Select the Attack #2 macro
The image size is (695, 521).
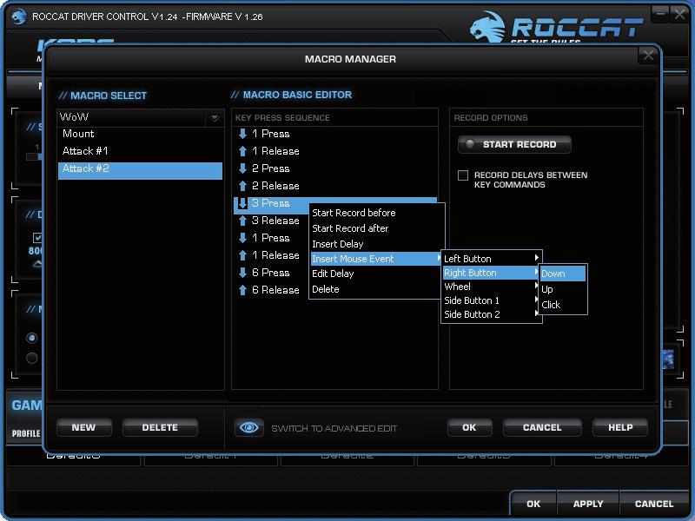tap(140, 170)
